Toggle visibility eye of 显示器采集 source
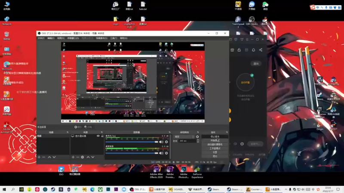The image size is (344, 193). pyautogui.click(x=98, y=136)
